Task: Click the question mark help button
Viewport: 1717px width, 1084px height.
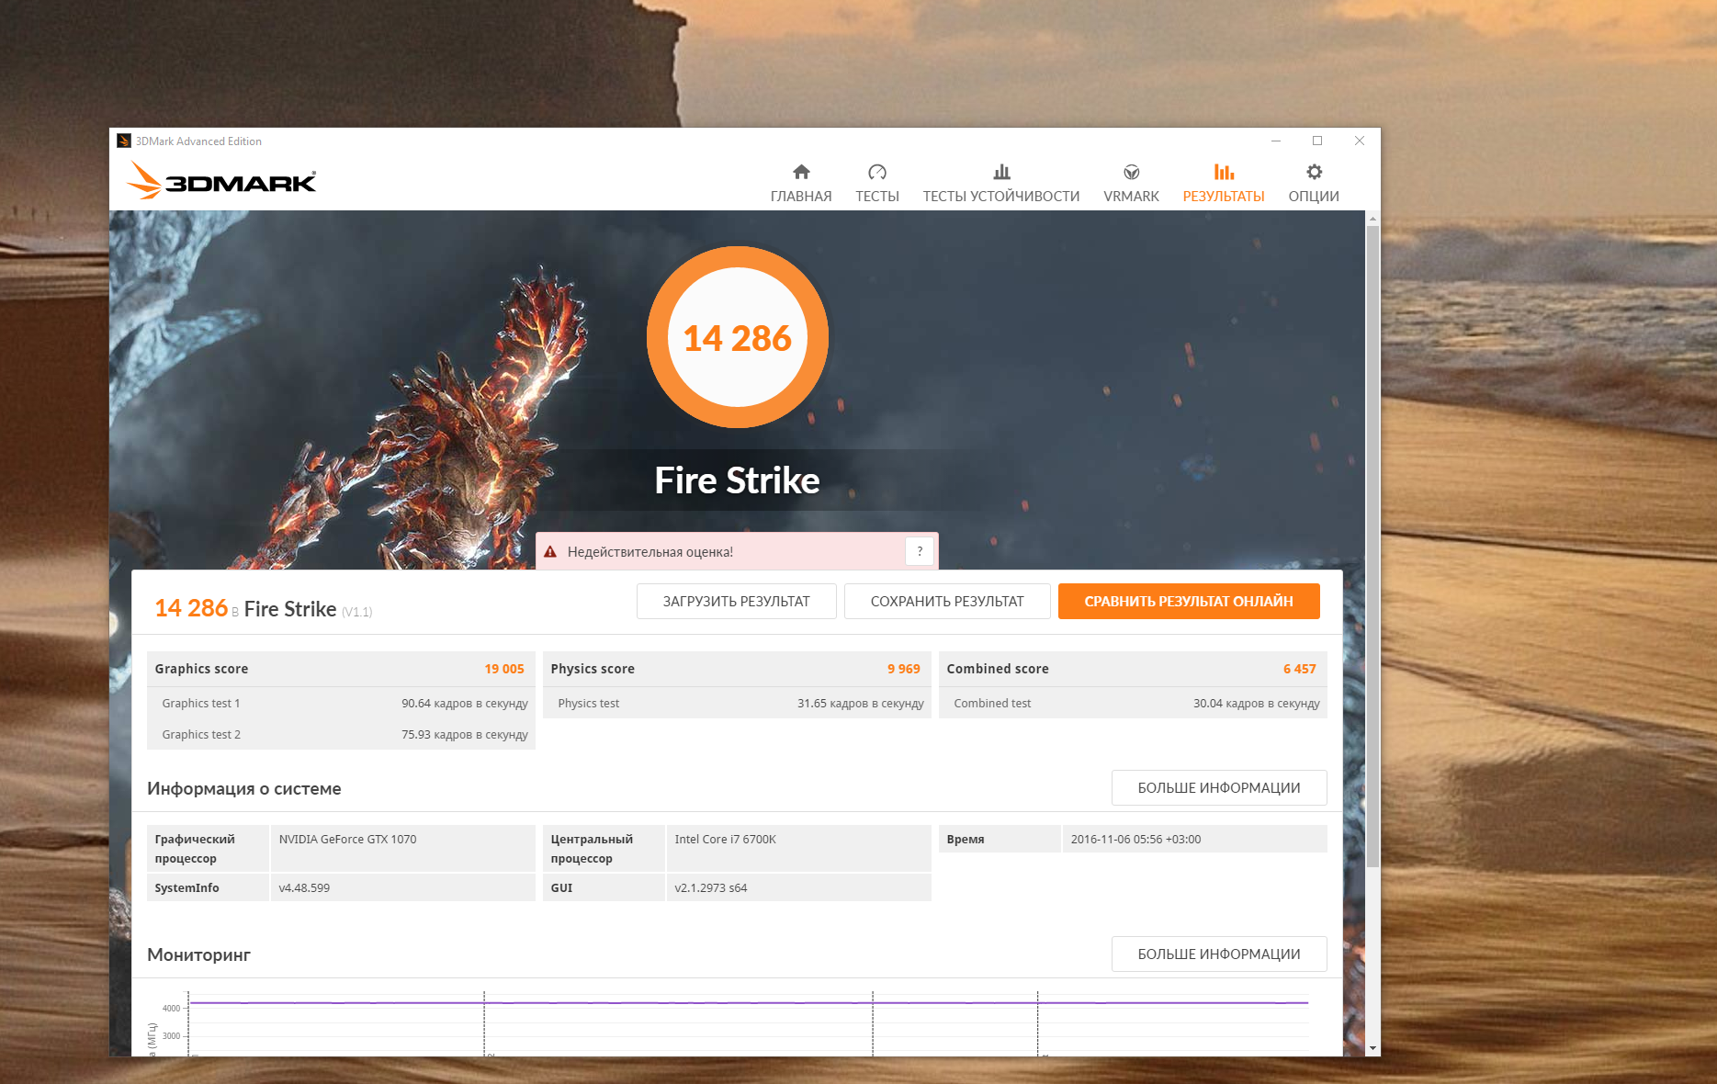Action: [920, 551]
